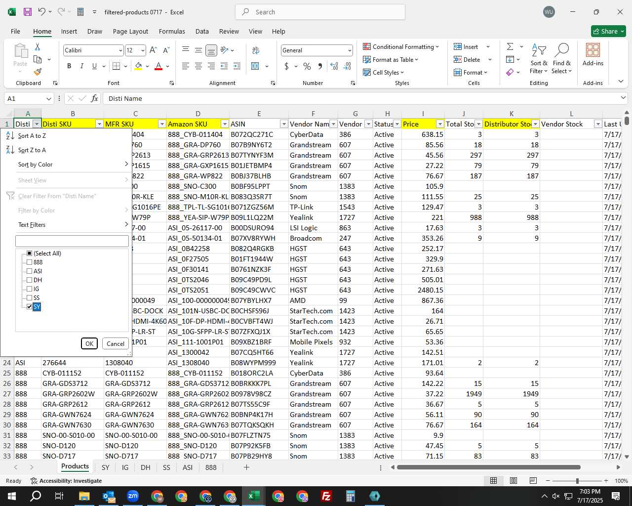Open Accessibility: Investigate in status bar
Viewport: 632px width, 506px height.
click(x=66, y=480)
